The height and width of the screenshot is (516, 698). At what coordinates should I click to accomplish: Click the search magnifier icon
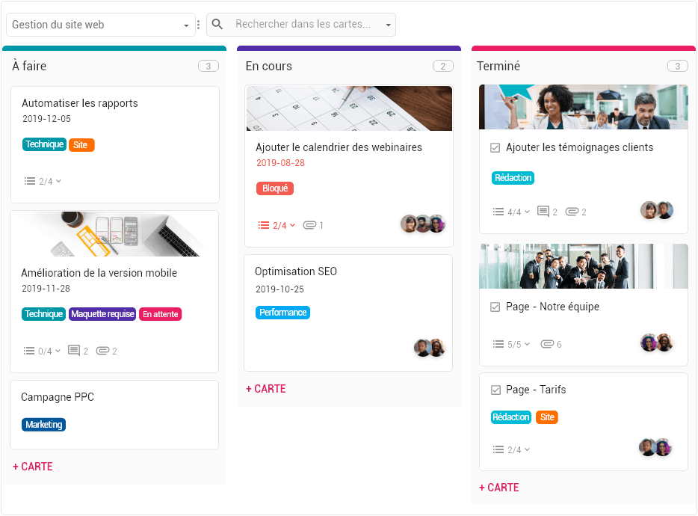217,24
